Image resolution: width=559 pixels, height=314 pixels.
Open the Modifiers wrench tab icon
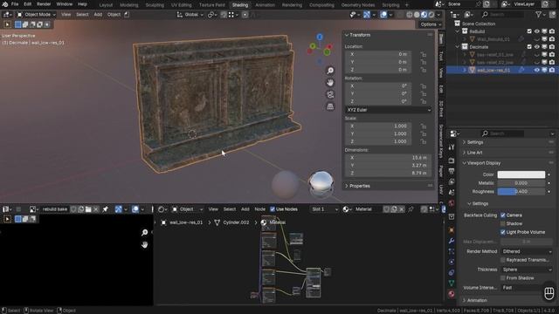point(452,241)
